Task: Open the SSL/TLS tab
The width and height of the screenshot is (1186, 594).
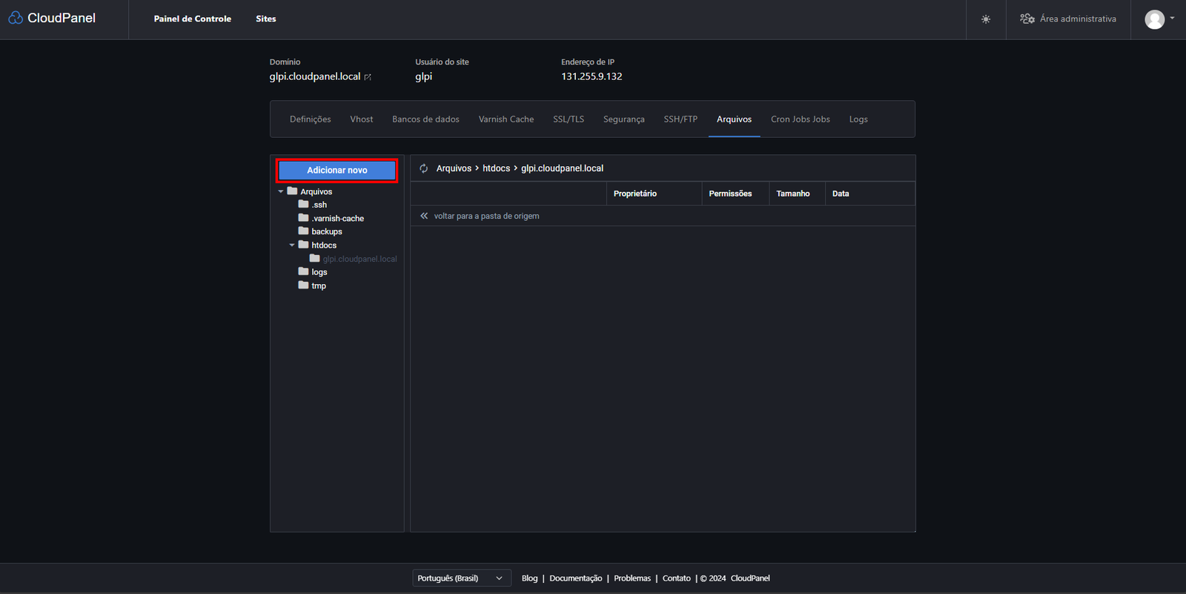Action: pos(568,119)
